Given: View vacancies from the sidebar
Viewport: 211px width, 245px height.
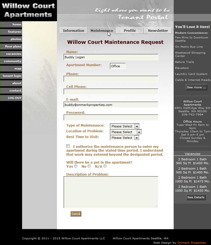Looking at the screenshot, I should click(x=11, y=54).
